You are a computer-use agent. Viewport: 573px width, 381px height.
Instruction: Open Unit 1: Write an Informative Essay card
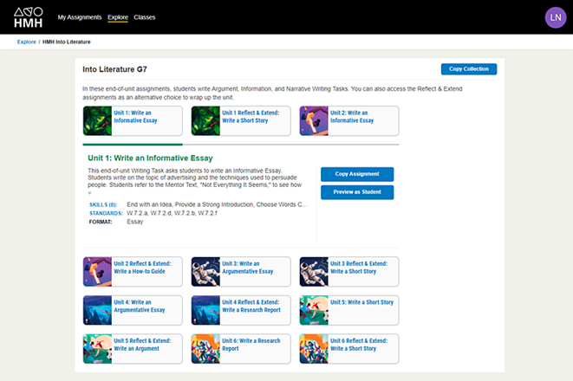[x=133, y=121]
